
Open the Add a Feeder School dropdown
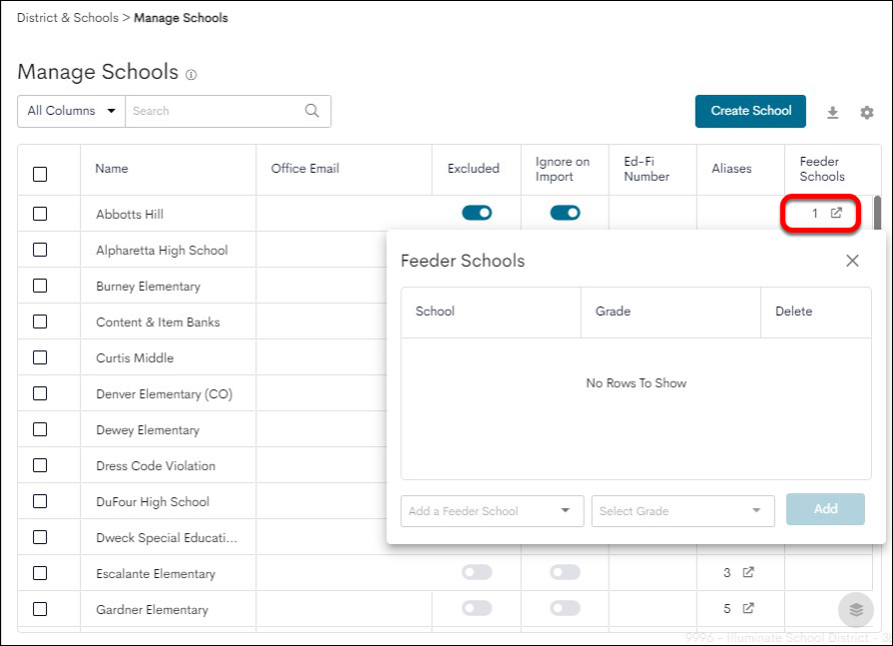click(x=492, y=511)
